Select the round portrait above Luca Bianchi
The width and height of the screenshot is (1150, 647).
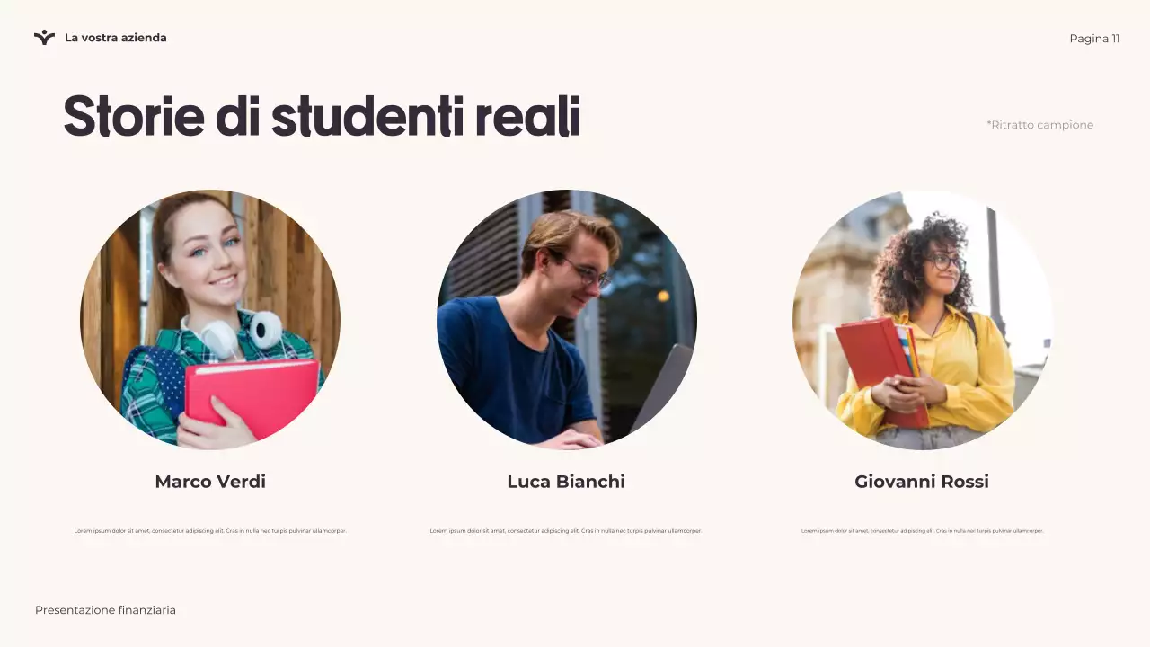point(566,319)
